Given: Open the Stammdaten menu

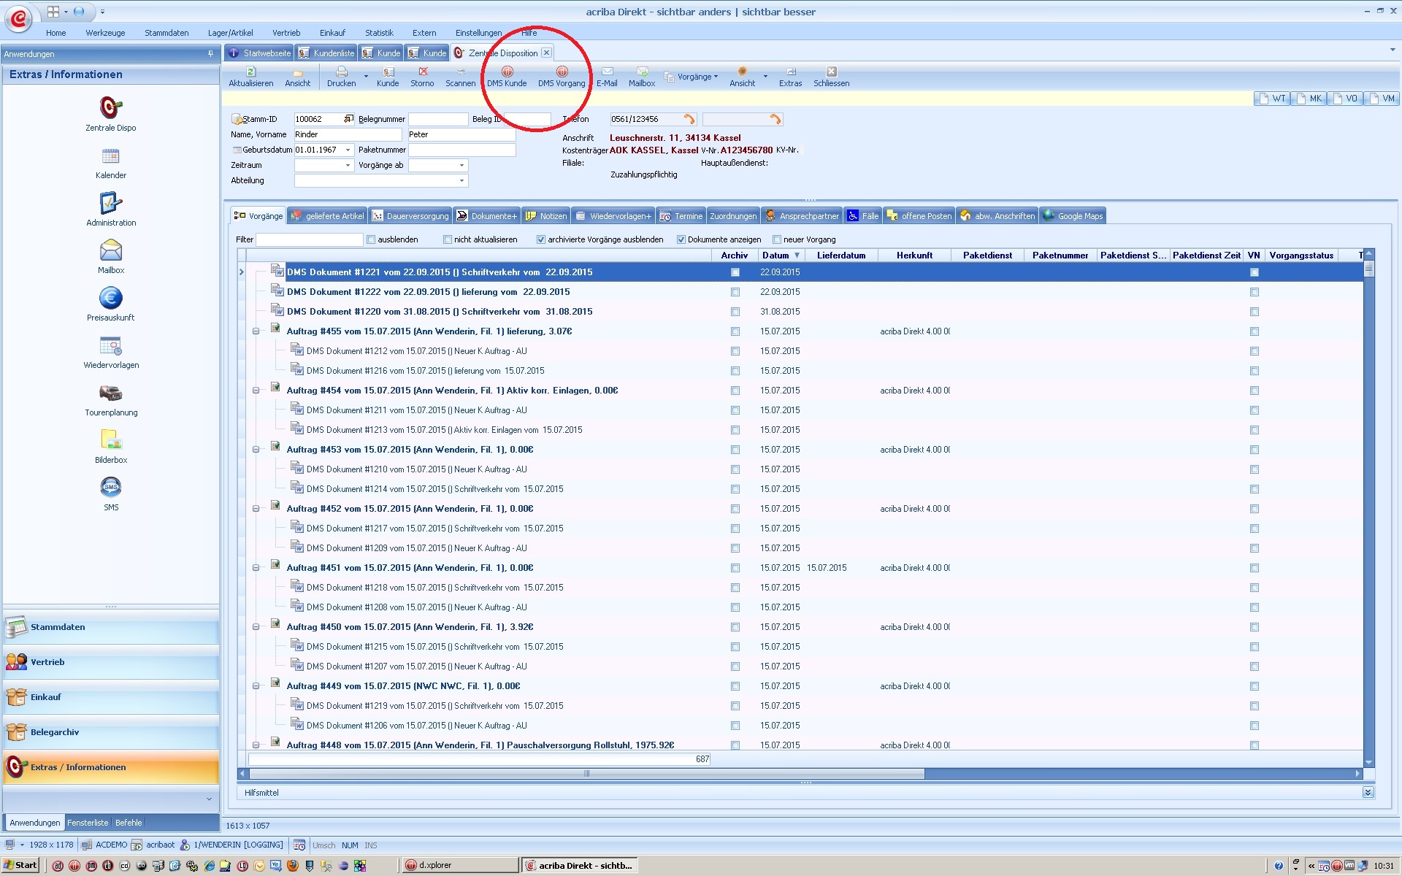Looking at the screenshot, I should tap(166, 33).
